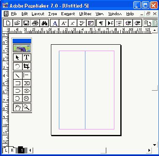The height and width of the screenshot is (156, 159).
Task: Click horizontal scrollbar right arrow
Action: coord(149,151)
